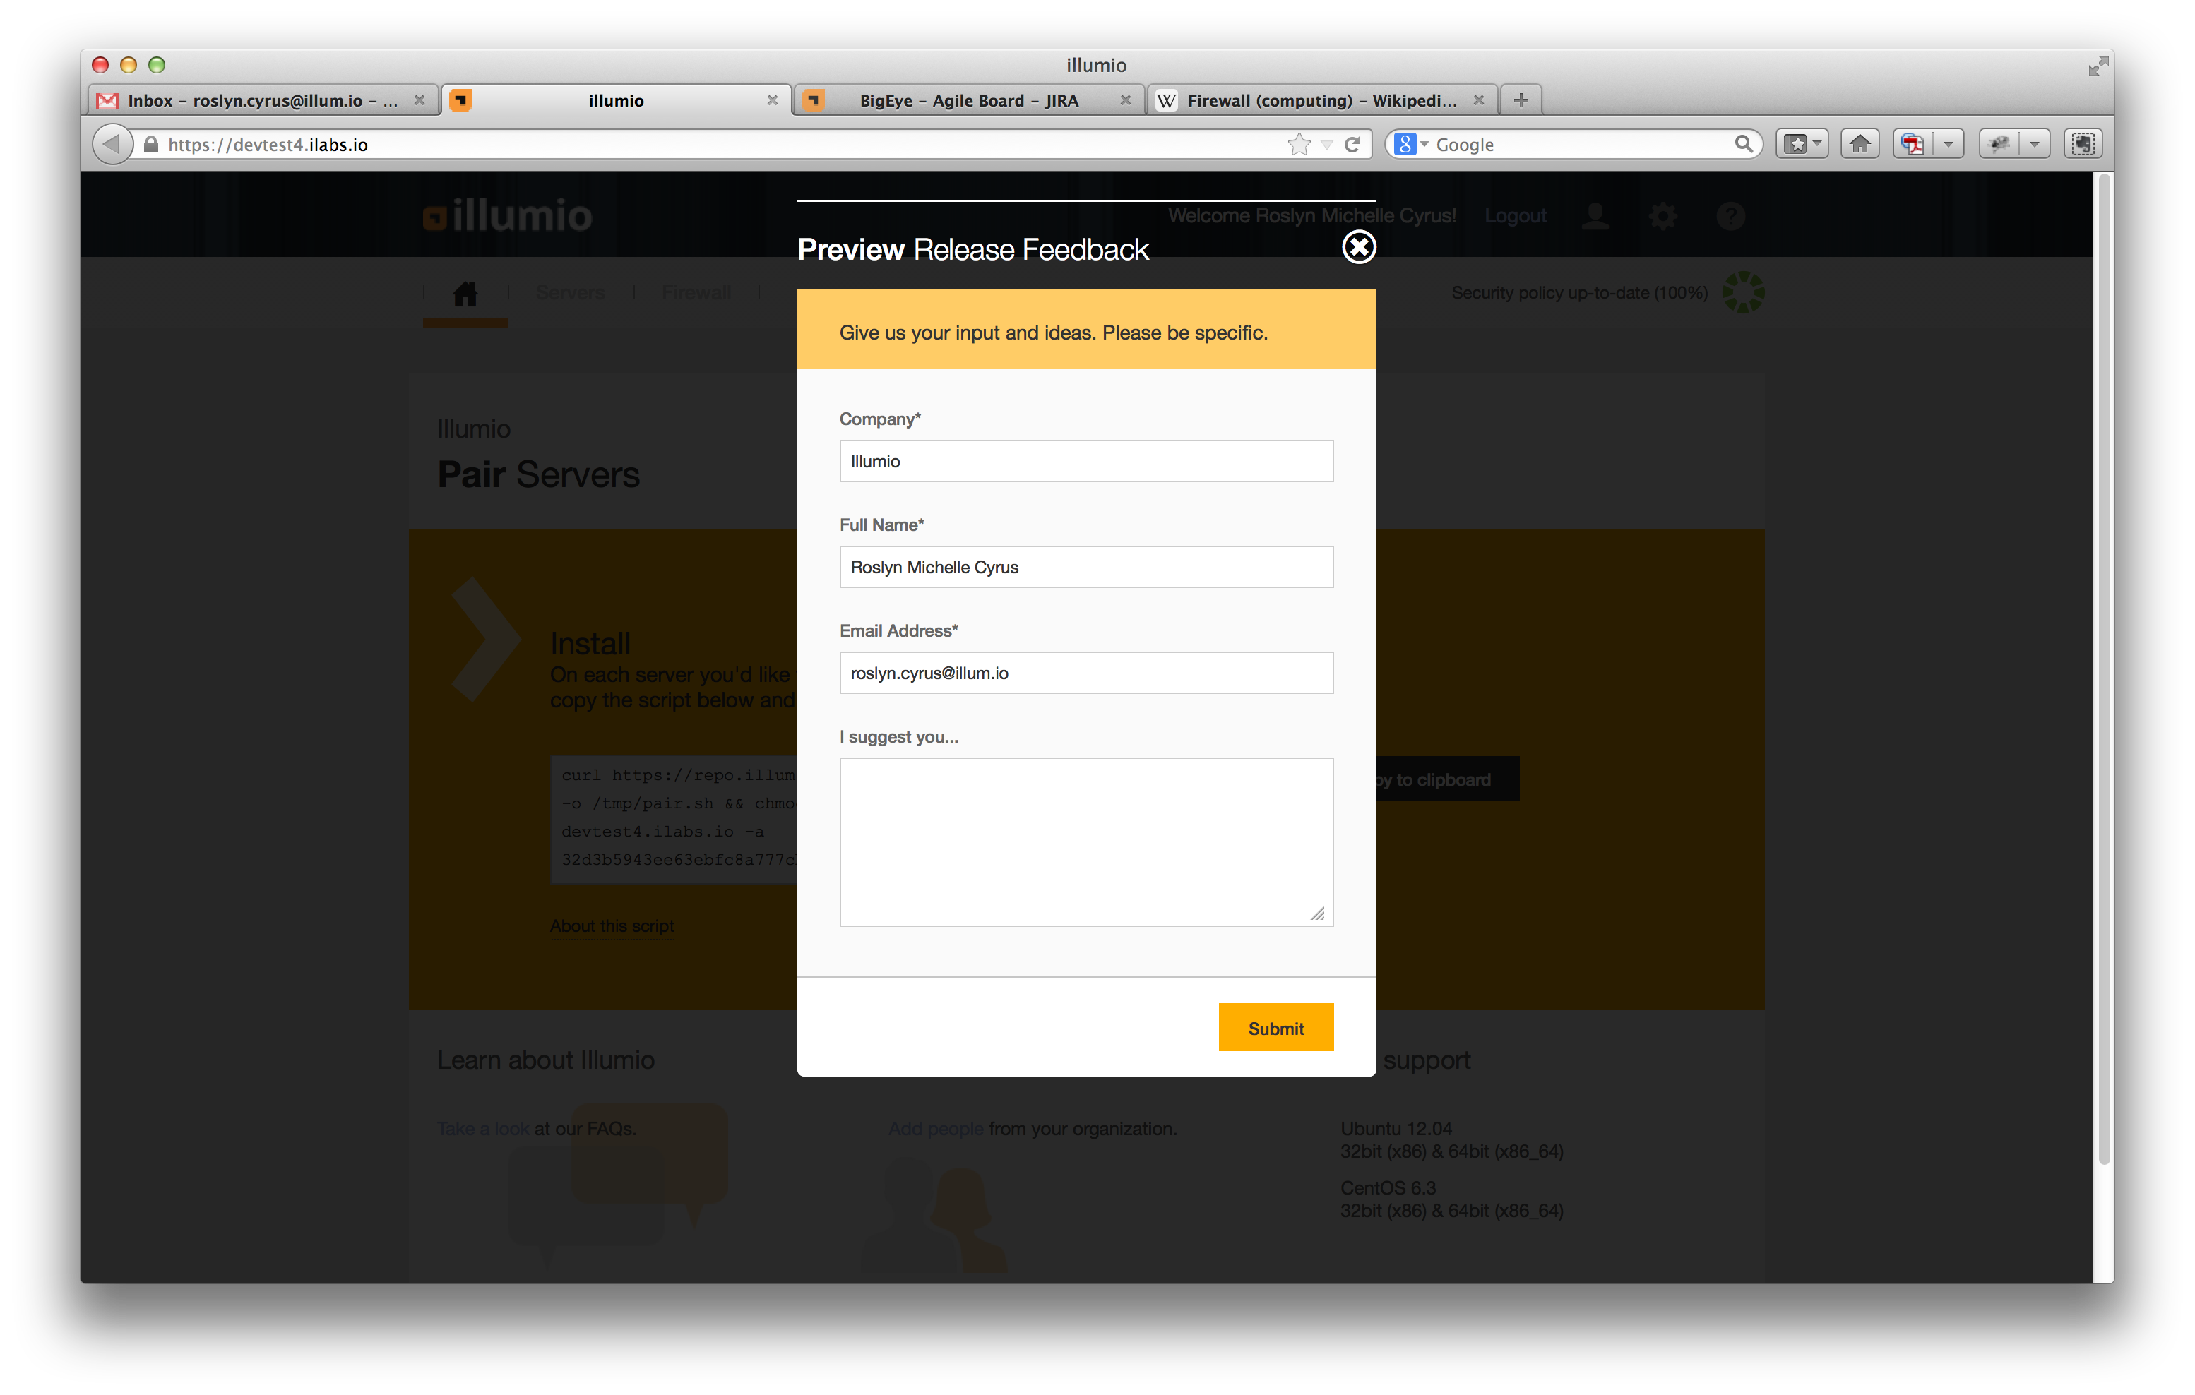This screenshot has height=1395, width=2195.
Task: Toggle fullscreen with window corner arrows
Action: (x=2098, y=66)
